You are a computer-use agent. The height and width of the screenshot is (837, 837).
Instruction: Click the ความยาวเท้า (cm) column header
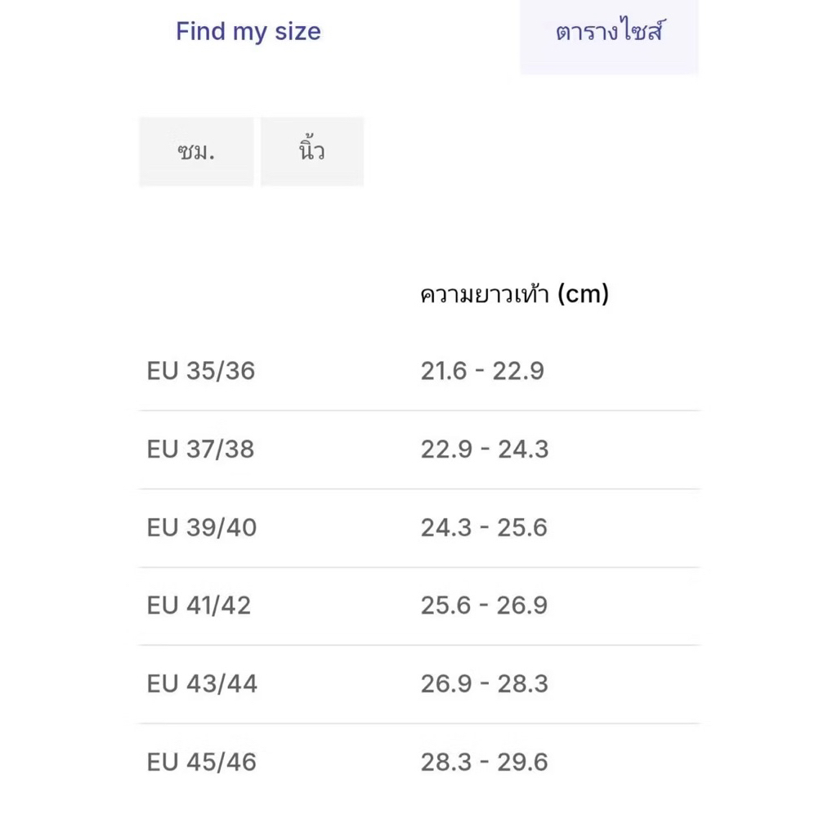point(515,293)
